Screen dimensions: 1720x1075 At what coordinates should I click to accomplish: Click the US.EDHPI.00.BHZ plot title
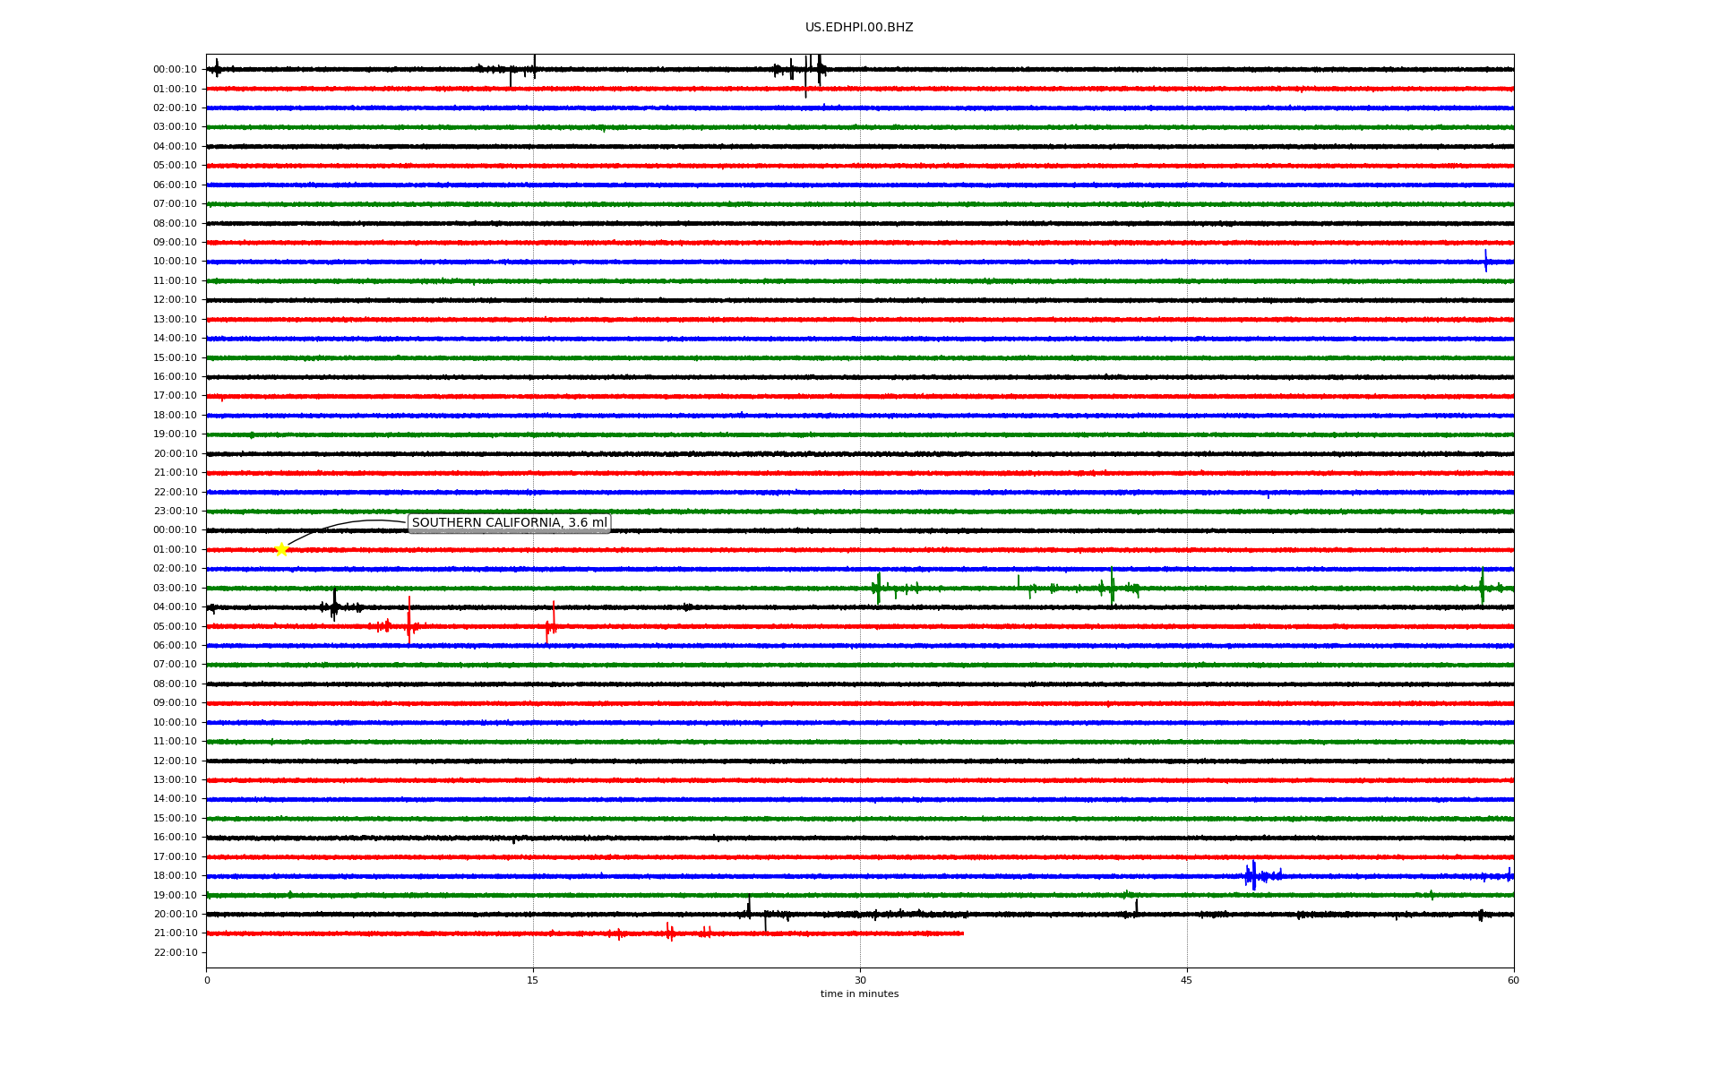[x=858, y=28]
